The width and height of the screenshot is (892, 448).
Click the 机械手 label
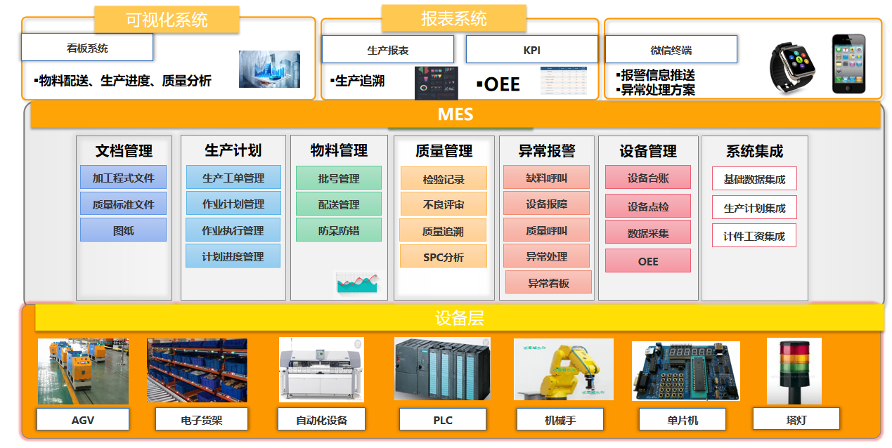point(560,420)
